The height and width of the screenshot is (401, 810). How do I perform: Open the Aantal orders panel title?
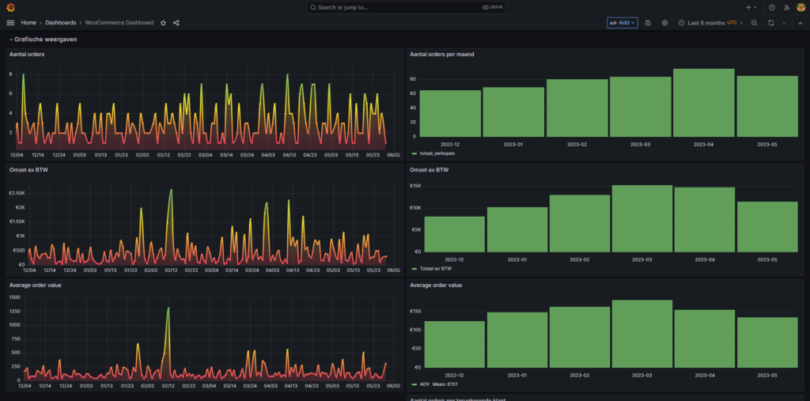(26, 54)
